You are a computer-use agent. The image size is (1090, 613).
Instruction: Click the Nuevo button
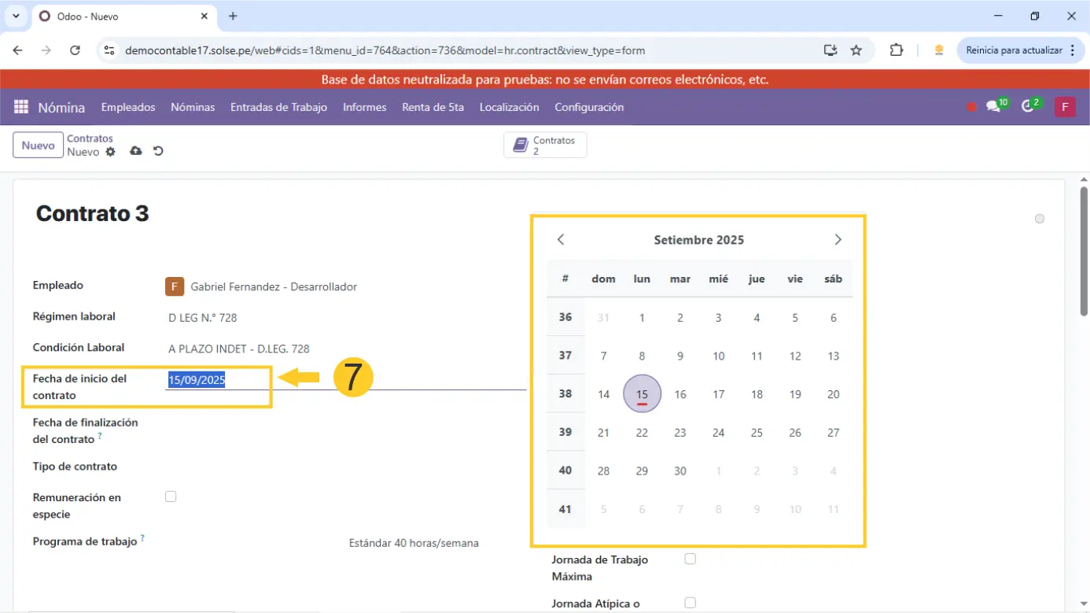tap(38, 146)
